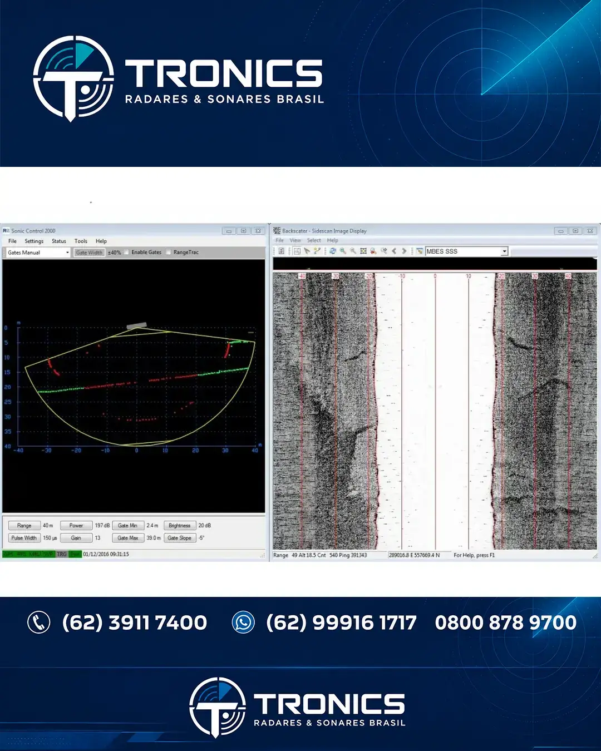The width and height of the screenshot is (601, 751).
Task: Click the zoom out magnifier icon
Action: click(x=353, y=251)
